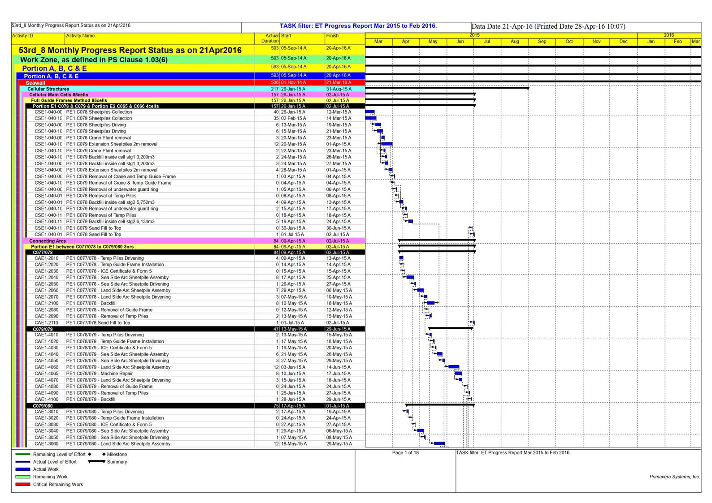Image resolution: width=712 pixels, height=503 pixels.
Task: Click the Data Date 21-Apr-16 header text
Action: click(548, 26)
